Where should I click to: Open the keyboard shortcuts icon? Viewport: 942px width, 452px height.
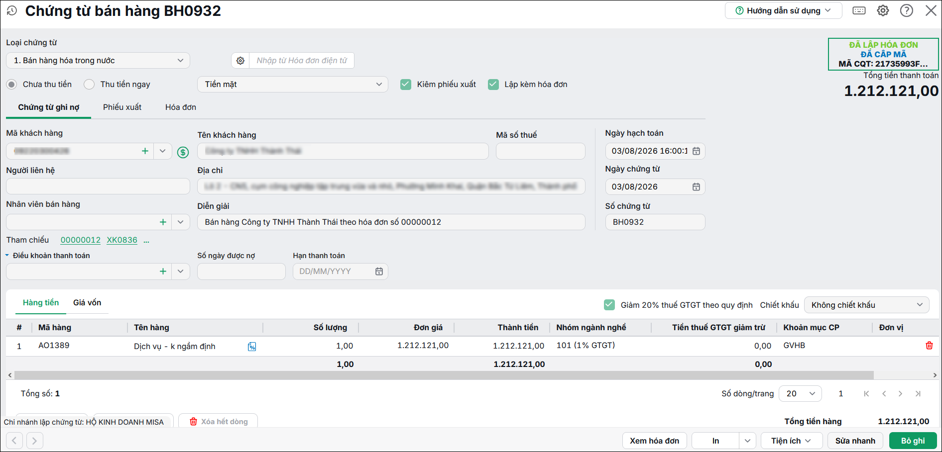pos(859,10)
